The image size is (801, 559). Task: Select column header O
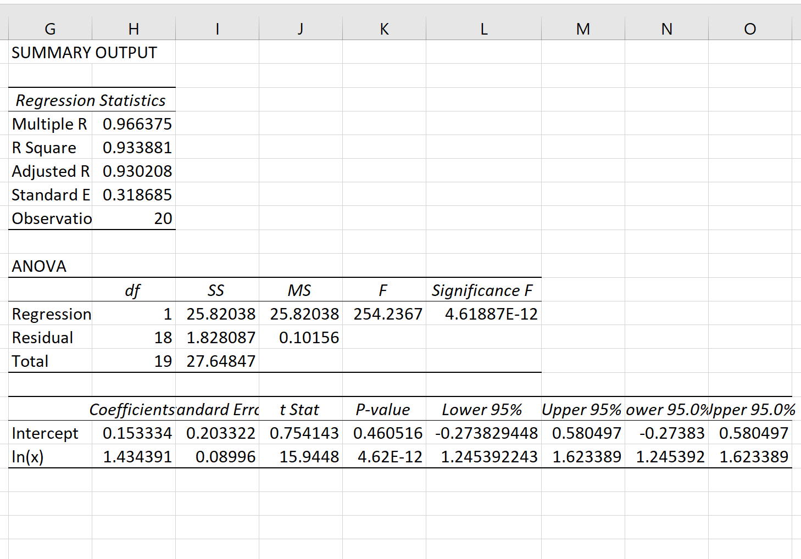(749, 29)
